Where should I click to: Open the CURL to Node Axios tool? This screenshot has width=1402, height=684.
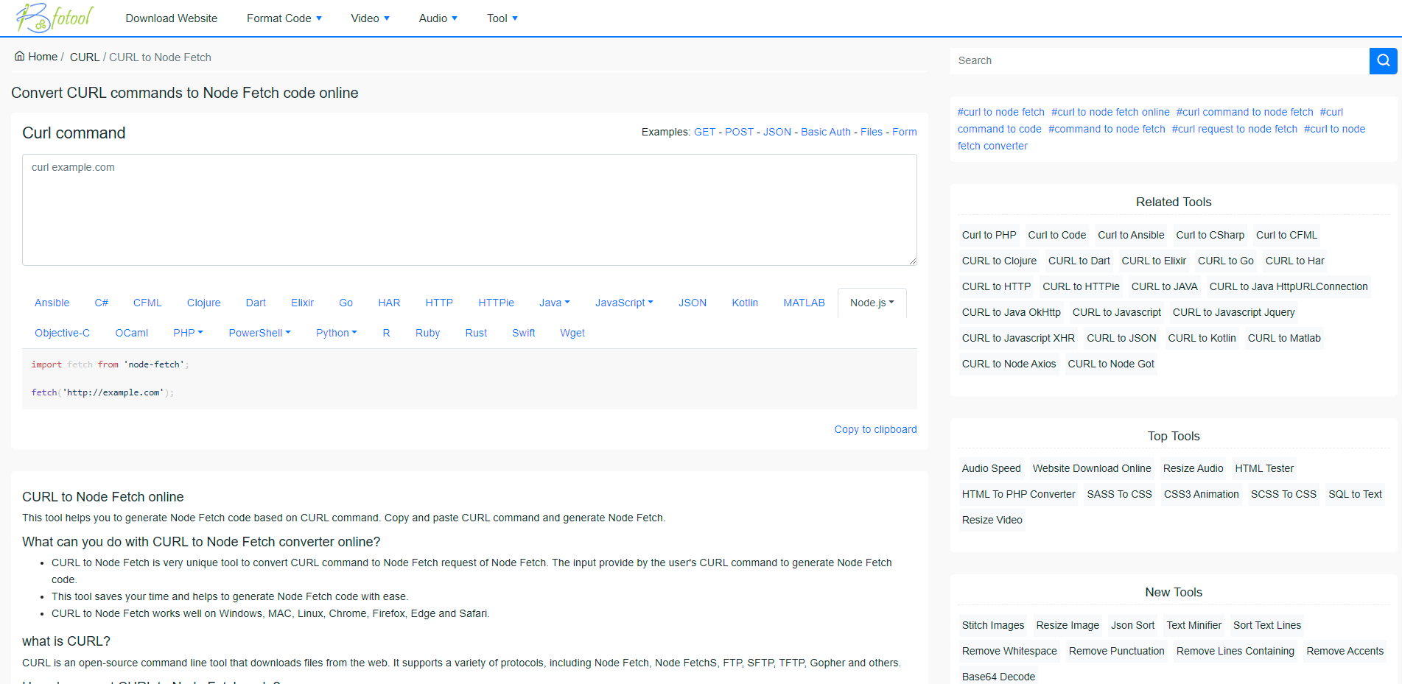click(1009, 364)
